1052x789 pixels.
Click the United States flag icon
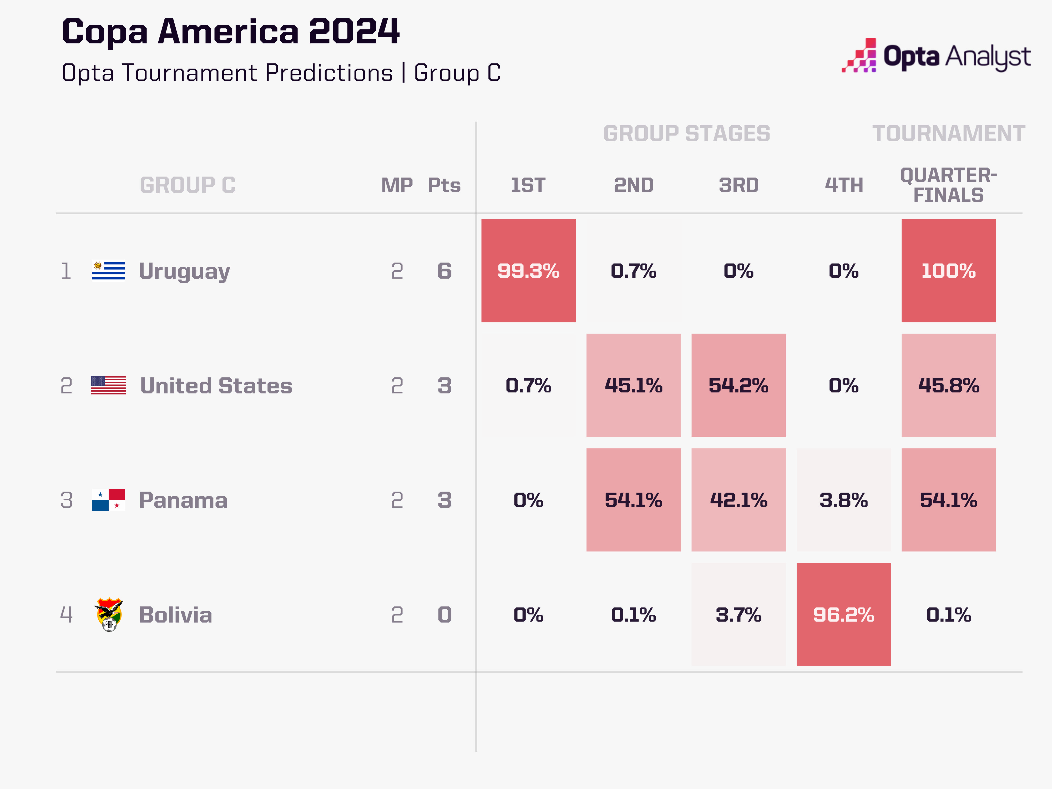tap(108, 385)
